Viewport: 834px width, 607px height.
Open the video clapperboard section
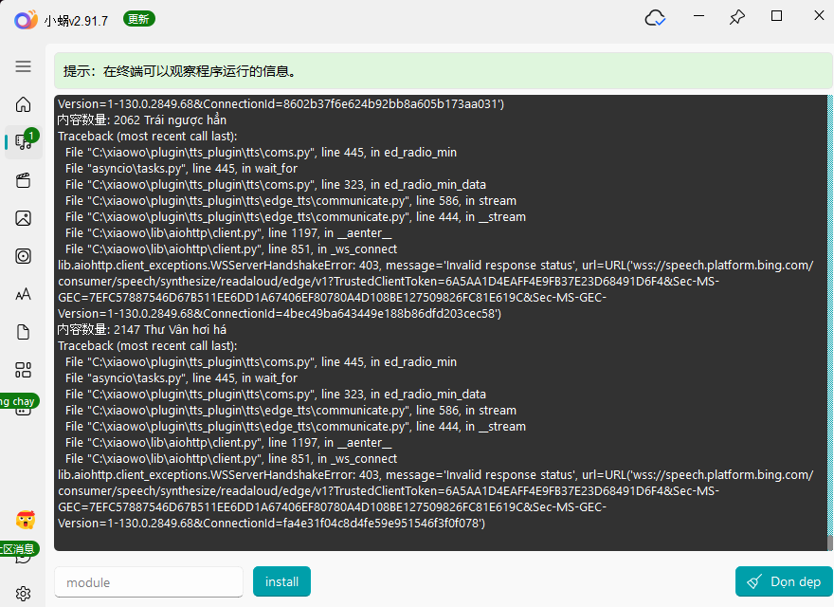click(x=23, y=180)
